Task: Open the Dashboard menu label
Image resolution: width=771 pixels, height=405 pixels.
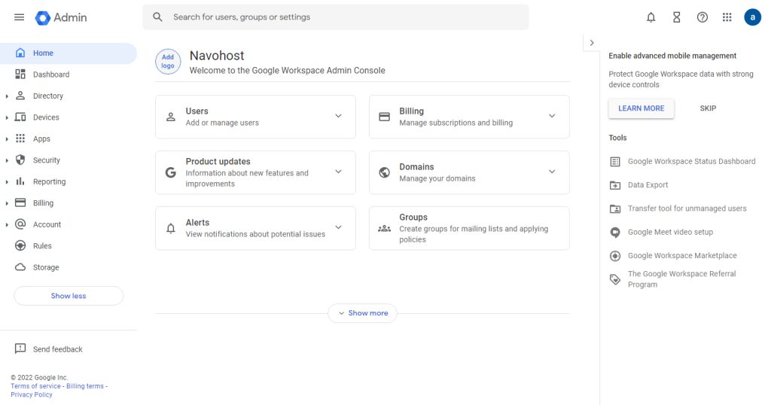Action: coord(51,75)
